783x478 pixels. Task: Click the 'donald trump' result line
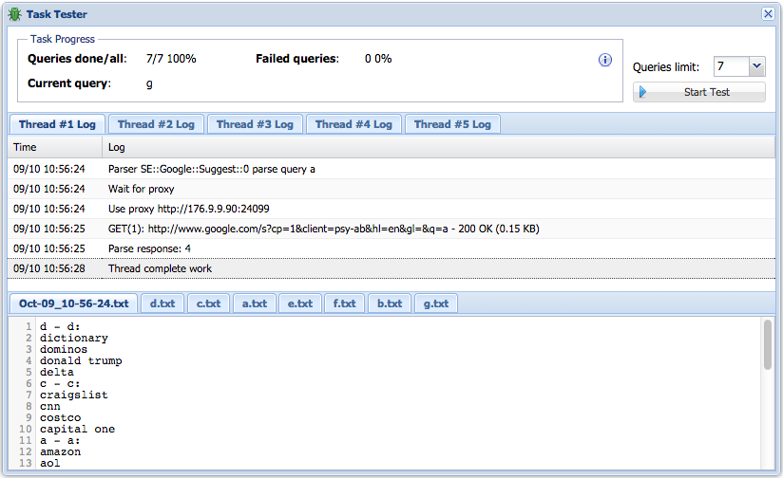(x=81, y=360)
